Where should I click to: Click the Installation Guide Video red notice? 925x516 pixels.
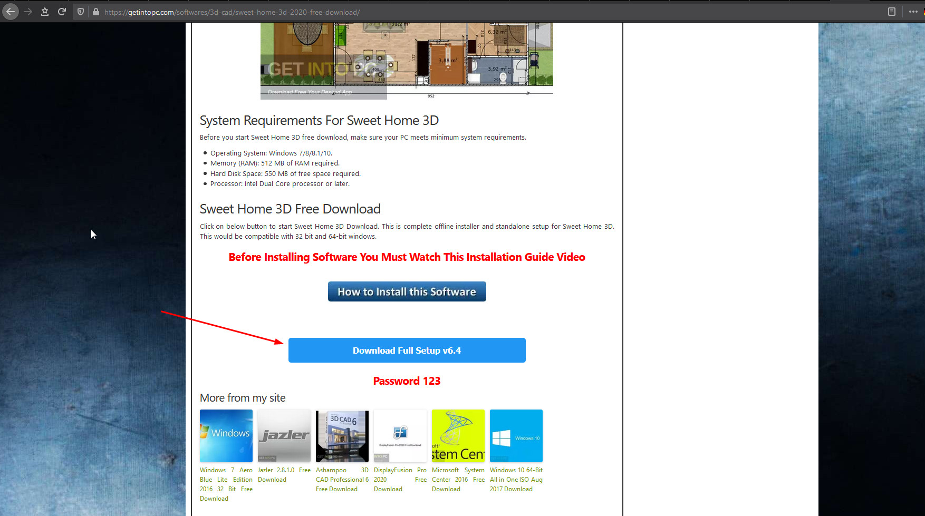pyautogui.click(x=407, y=257)
